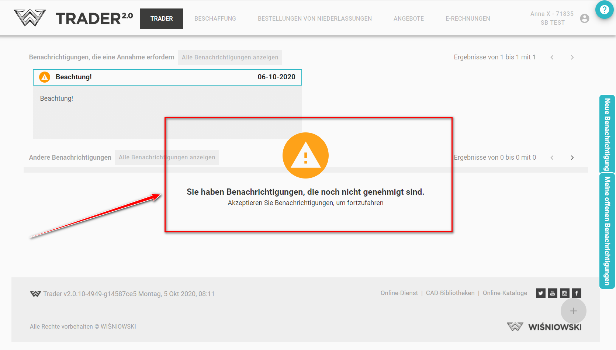Go to previous page of acceptance notifications
This screenshot has width=616, height=350.
[x=552, y=57]
